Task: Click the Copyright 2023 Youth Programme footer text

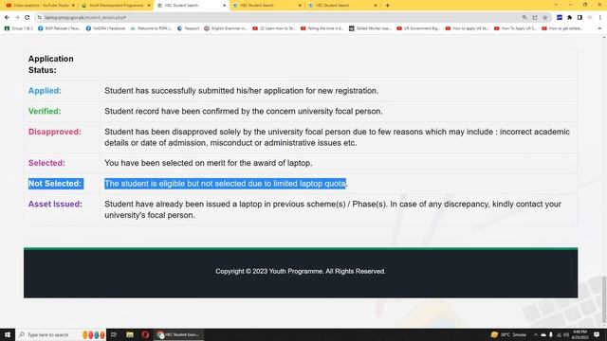Action: point(301,271)
